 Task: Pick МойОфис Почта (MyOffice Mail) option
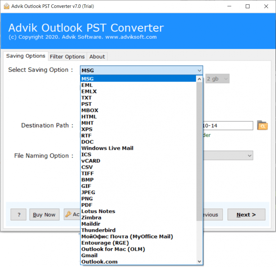(x=138, y=236)
